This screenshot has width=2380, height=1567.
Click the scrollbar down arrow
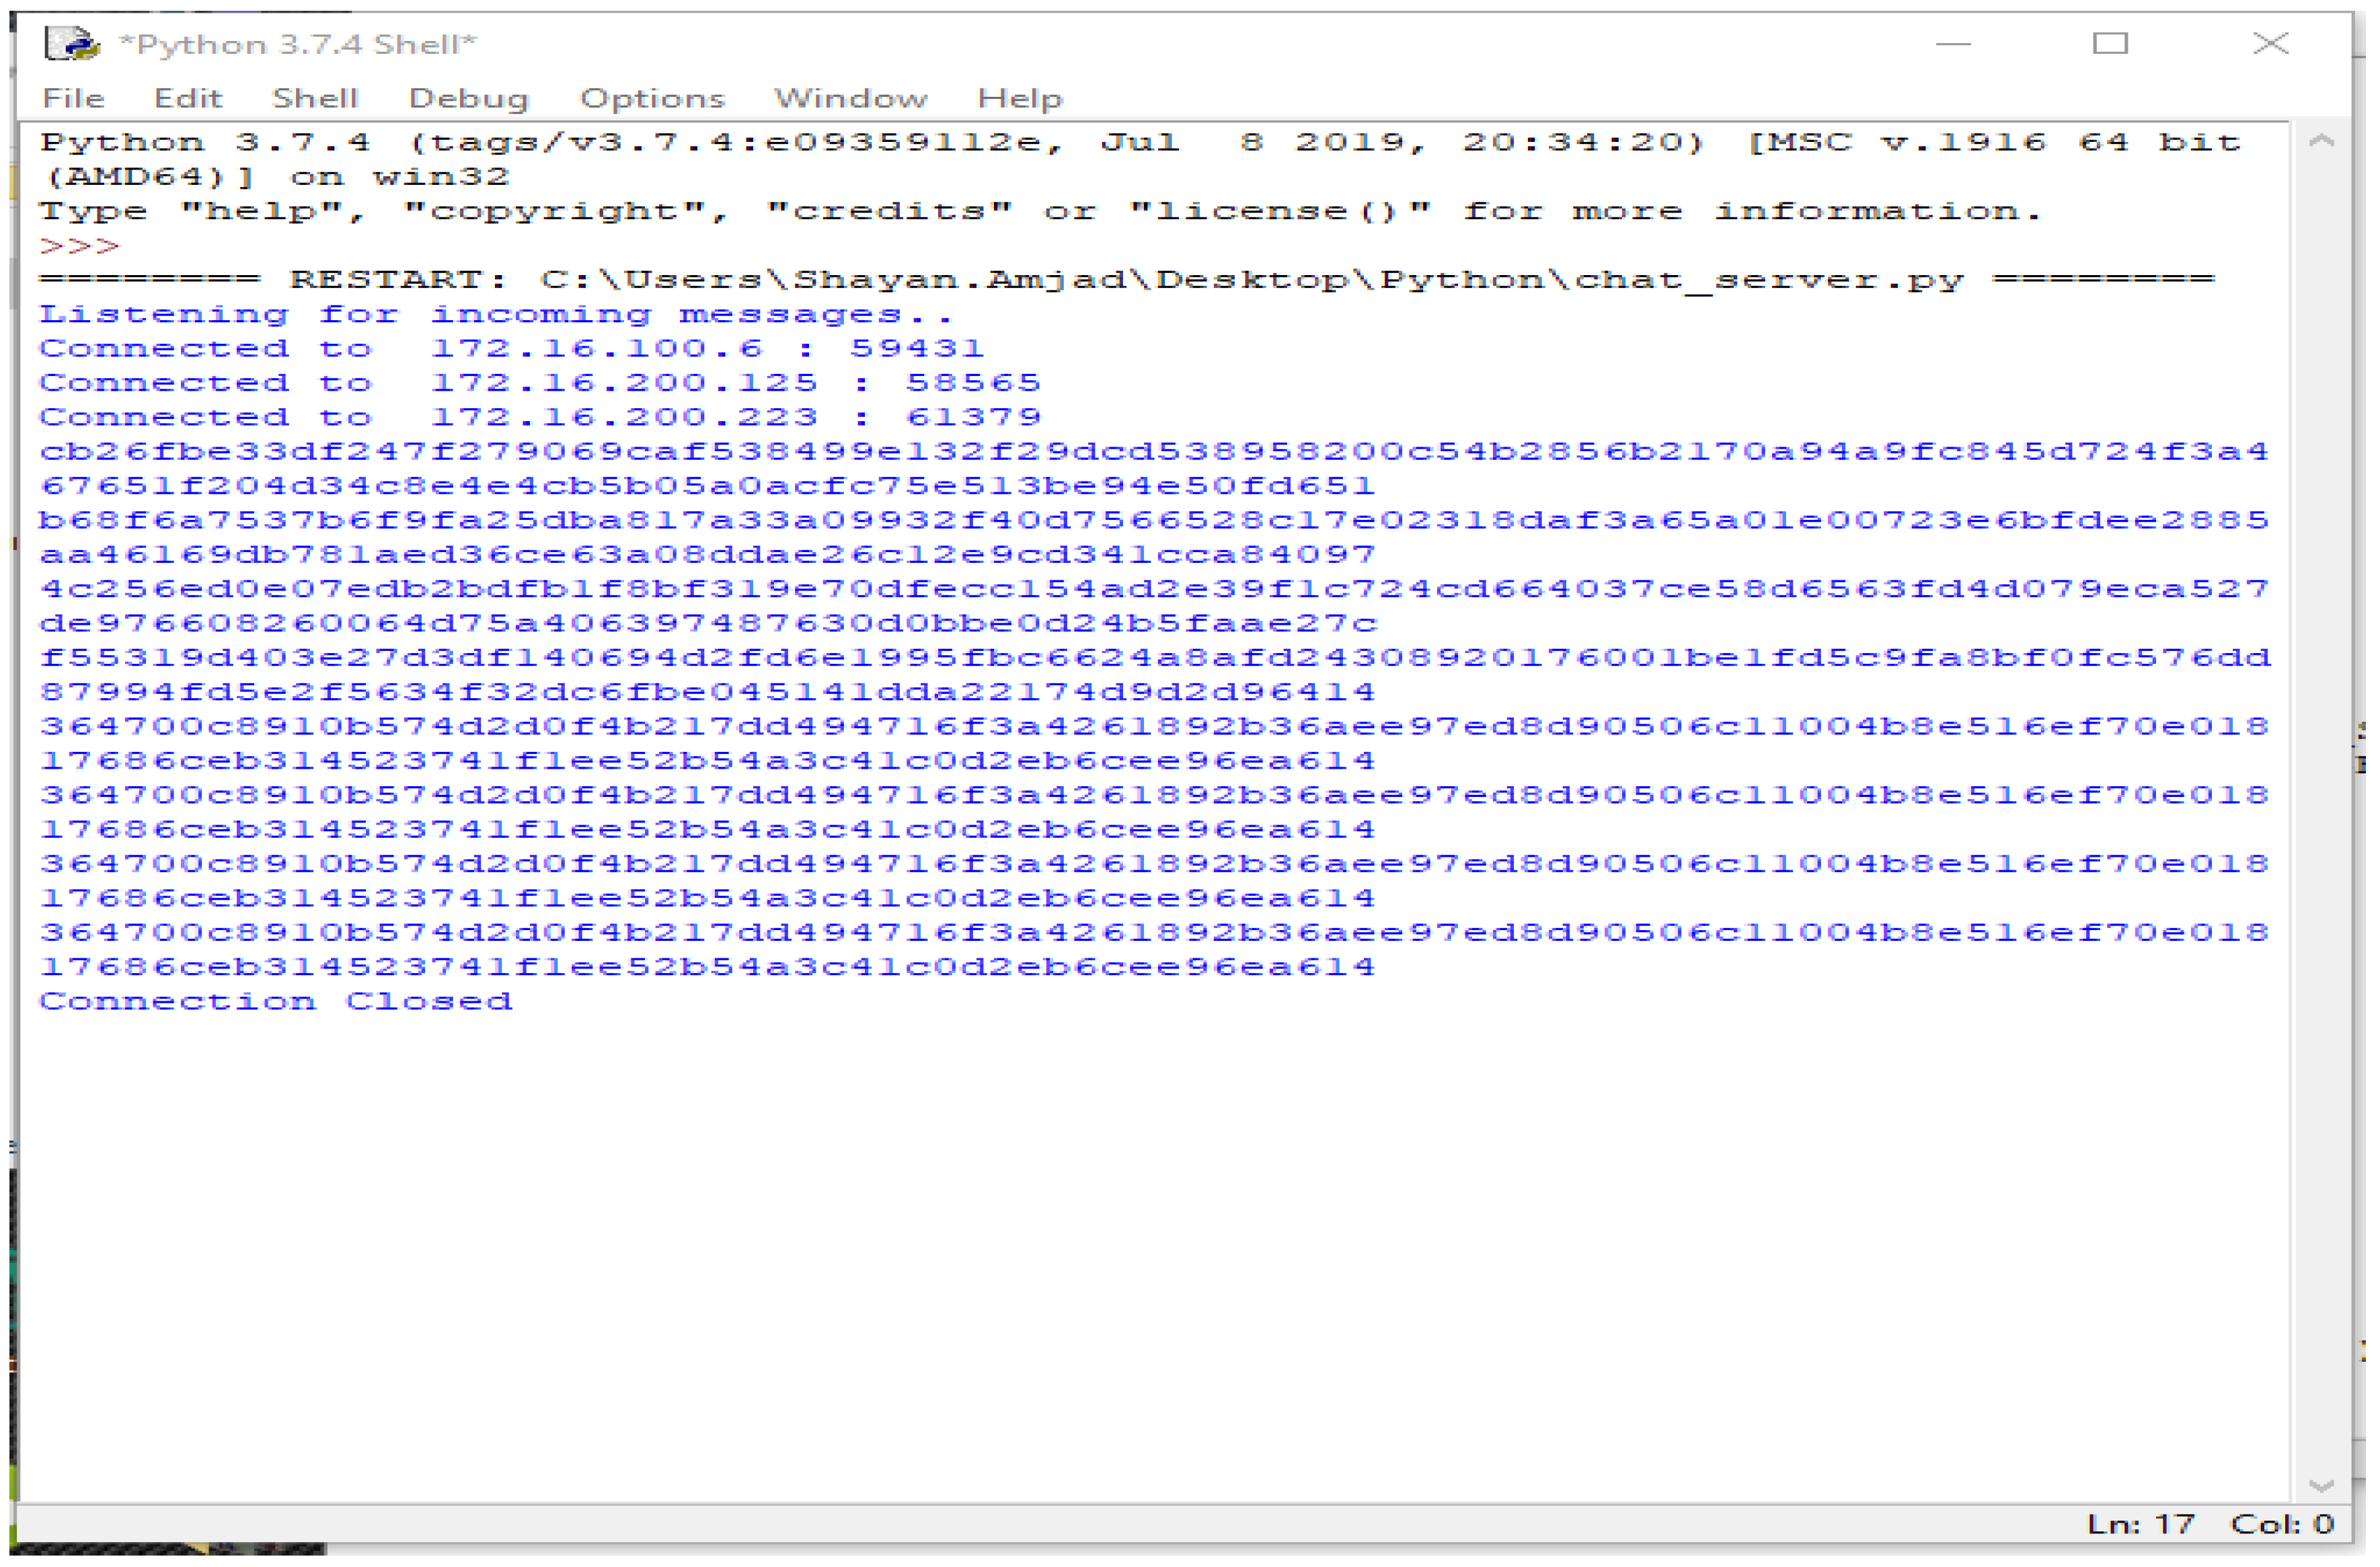2321,1486
